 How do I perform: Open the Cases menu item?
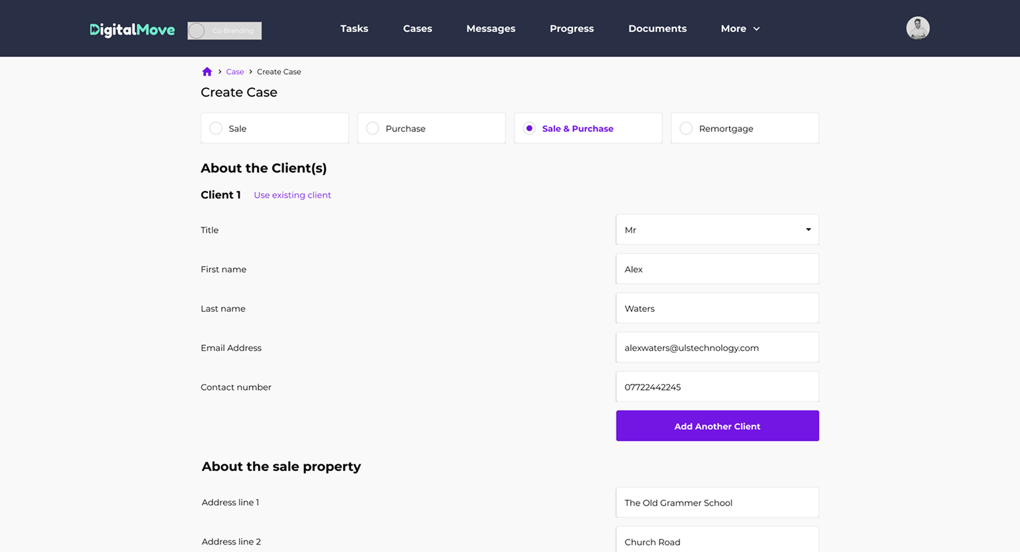coord(417,29)
